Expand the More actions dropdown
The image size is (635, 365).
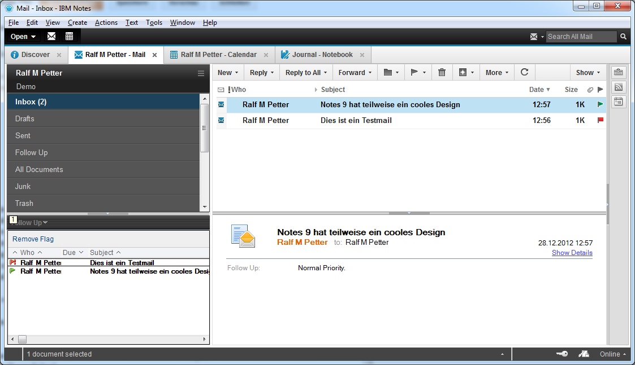[x=496, y=72]
